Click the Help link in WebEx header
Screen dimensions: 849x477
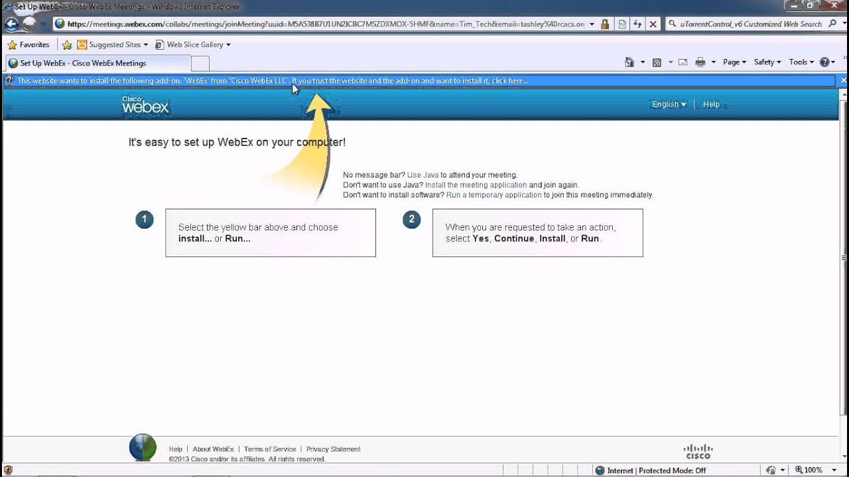point(711,104)
